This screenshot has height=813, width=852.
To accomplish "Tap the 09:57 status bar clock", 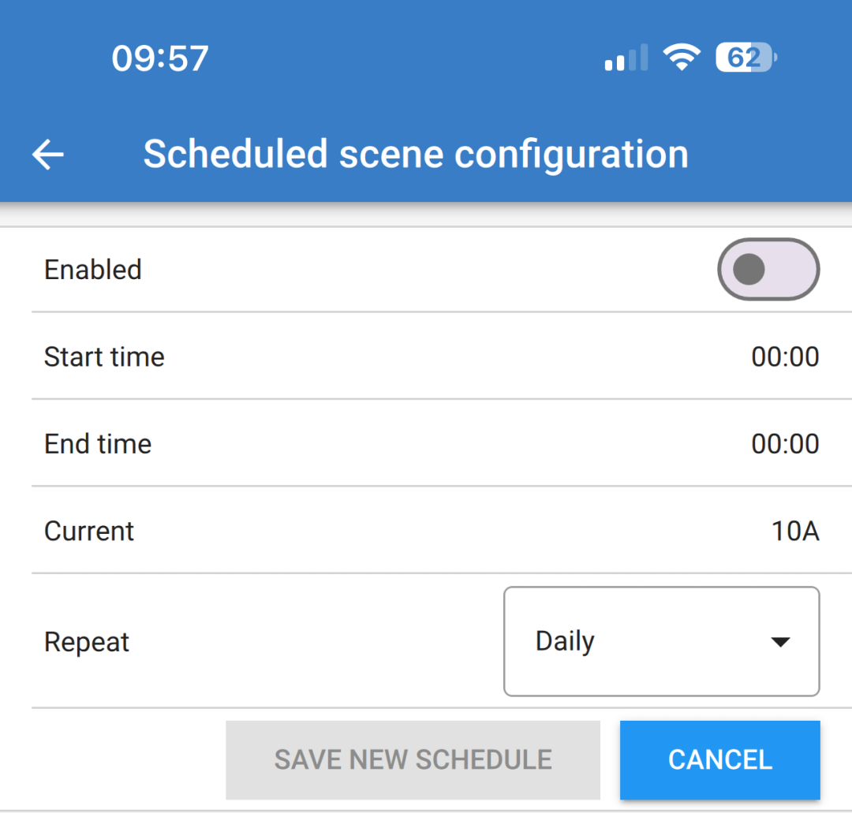I will (160, 58).
